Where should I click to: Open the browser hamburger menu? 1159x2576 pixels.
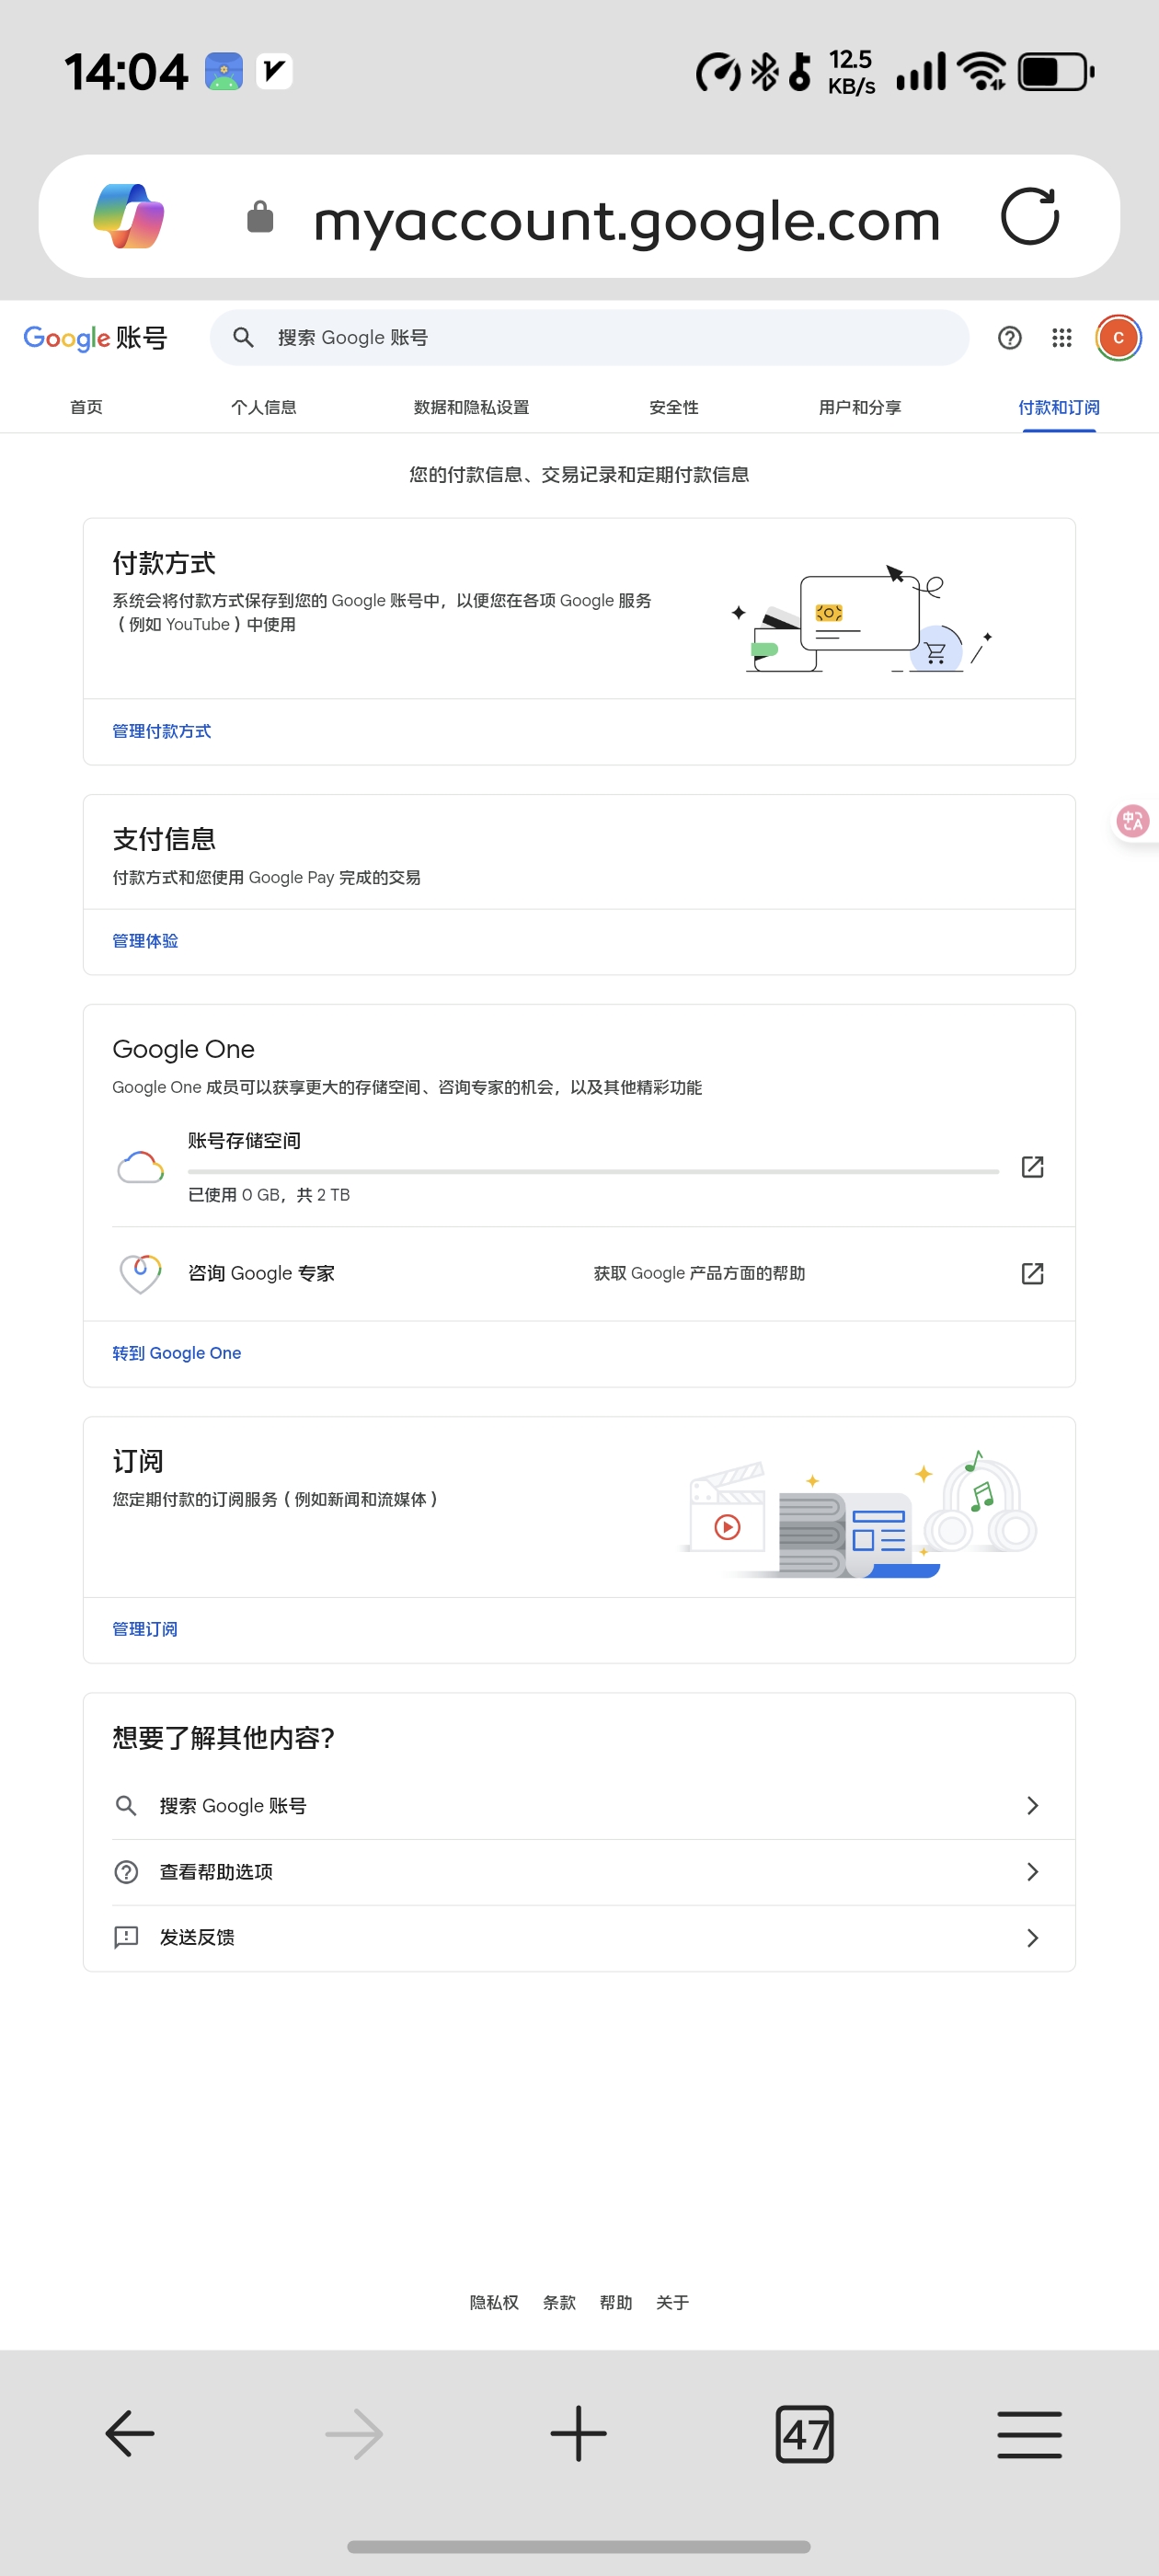[x=1029, y=2434]
